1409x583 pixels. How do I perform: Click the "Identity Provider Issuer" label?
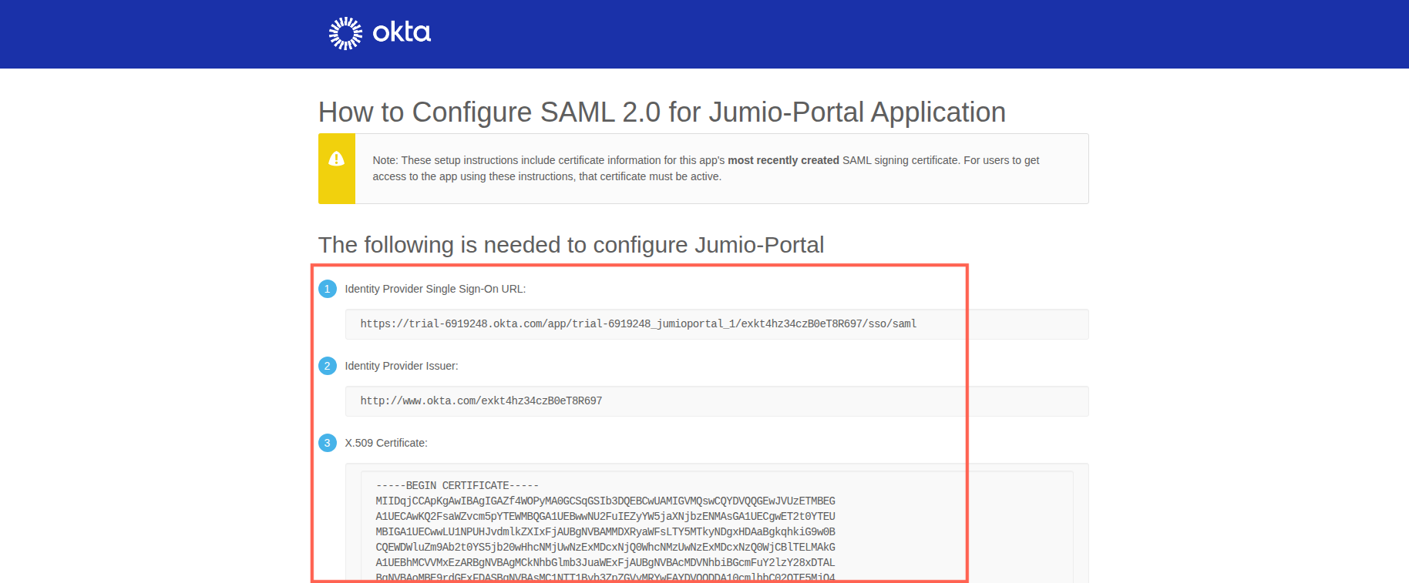click(401, 366)
